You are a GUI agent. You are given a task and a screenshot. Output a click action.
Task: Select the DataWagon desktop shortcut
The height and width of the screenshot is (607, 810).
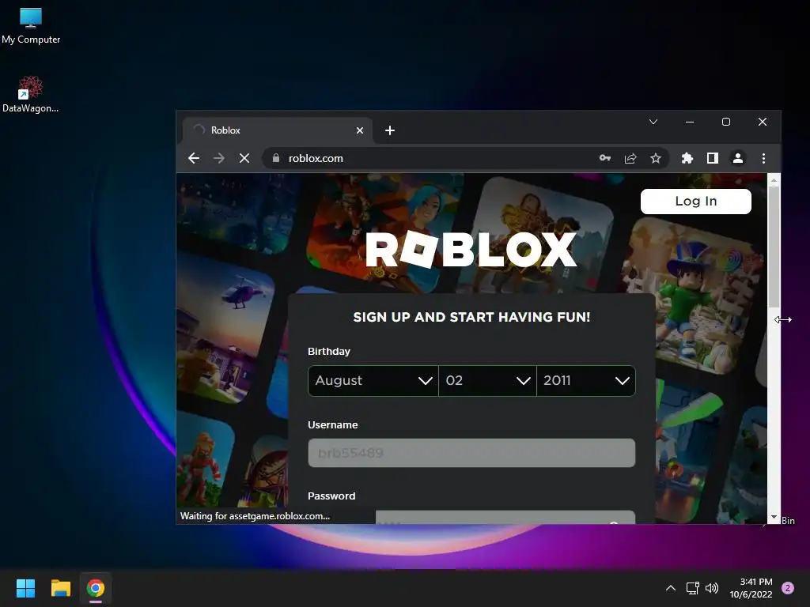31,95
